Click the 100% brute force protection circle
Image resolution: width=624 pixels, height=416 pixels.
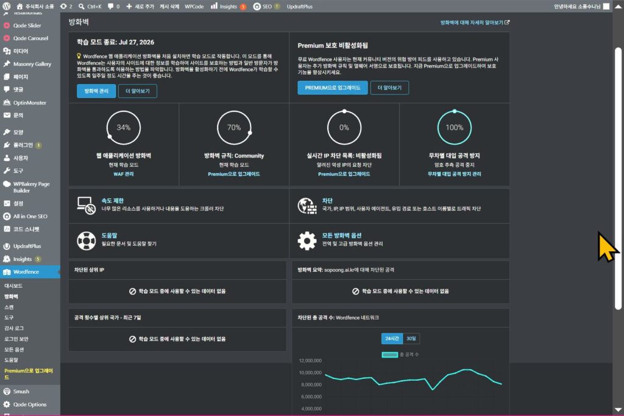point(454,128)
